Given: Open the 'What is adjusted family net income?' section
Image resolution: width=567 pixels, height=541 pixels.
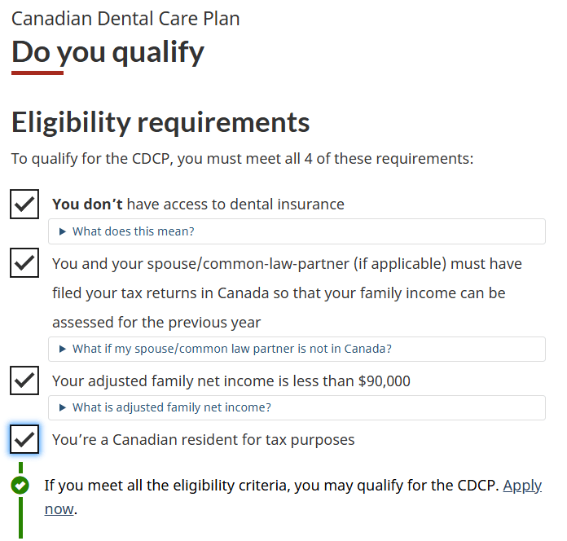Looking at the screenshot, I should (297, 407).
